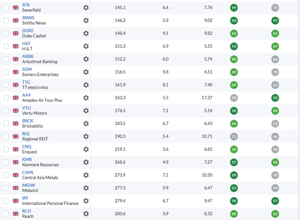Click the IPF ticker link

coord(25,198)
